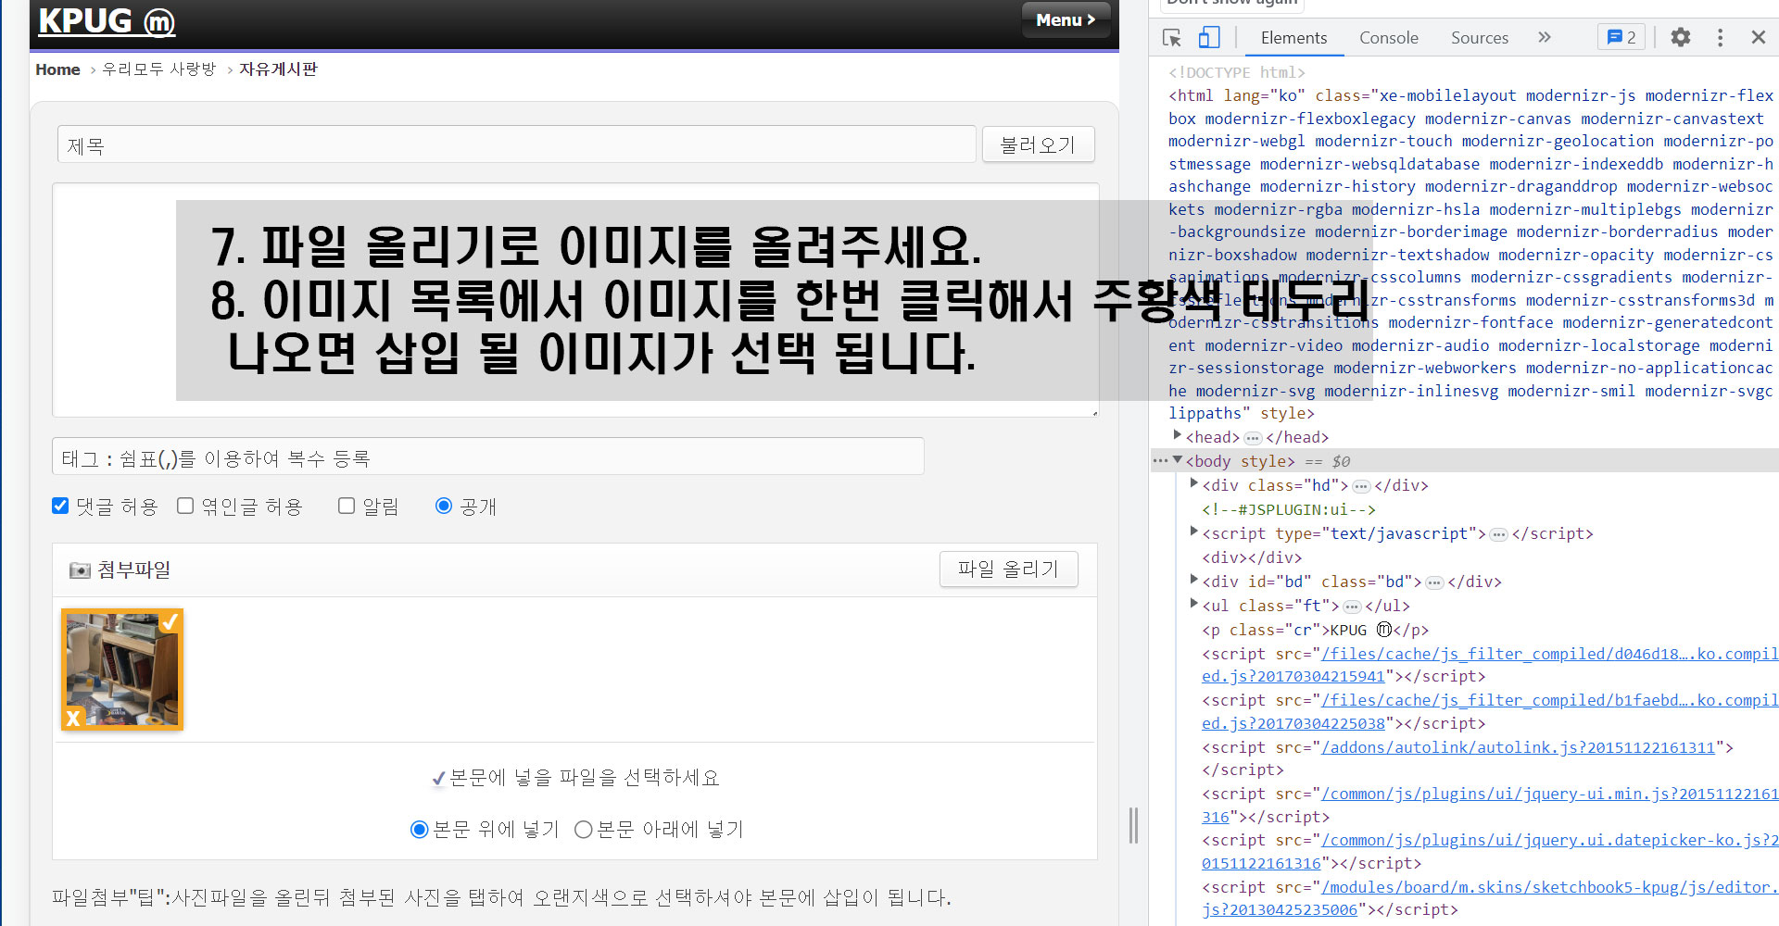Select the p class="cr" KPUG line
Screen dimensions: 1779x926
pos(1316,630)
